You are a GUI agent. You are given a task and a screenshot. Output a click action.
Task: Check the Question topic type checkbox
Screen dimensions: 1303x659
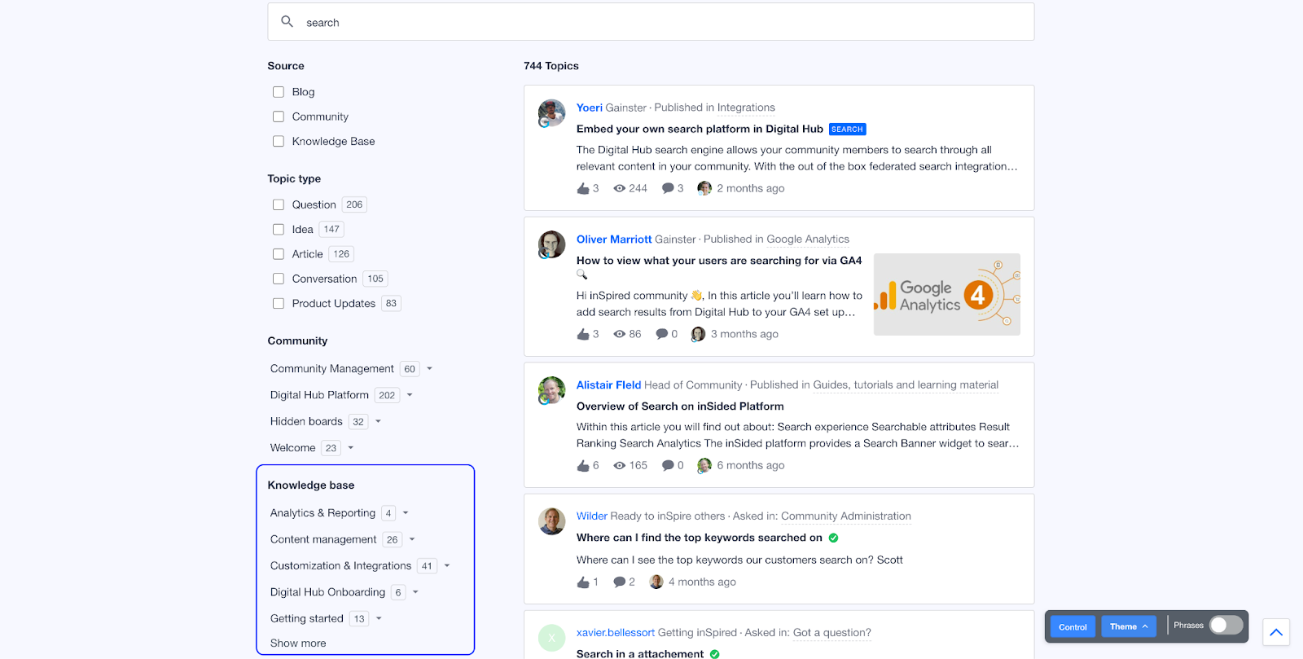(x=279, y=204)
